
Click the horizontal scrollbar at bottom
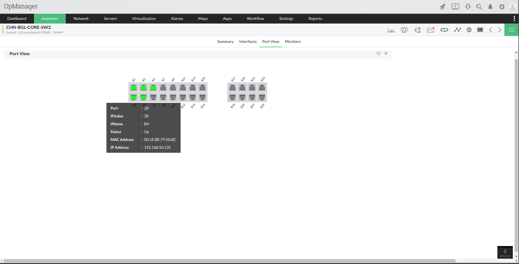pyautogui.click(x=230, y=261)
